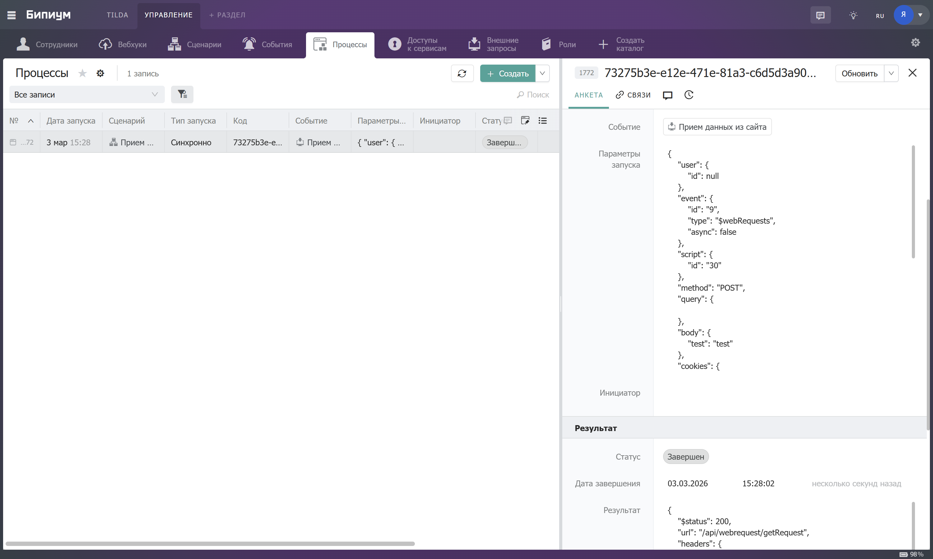Click the horizontal scrollbar under the table
Image resolution: width=933 pixels, height=559 pixels.
coord(210,543)
